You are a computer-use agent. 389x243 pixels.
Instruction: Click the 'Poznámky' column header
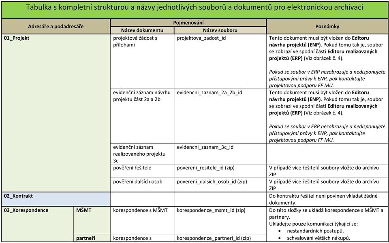(327, 26)
